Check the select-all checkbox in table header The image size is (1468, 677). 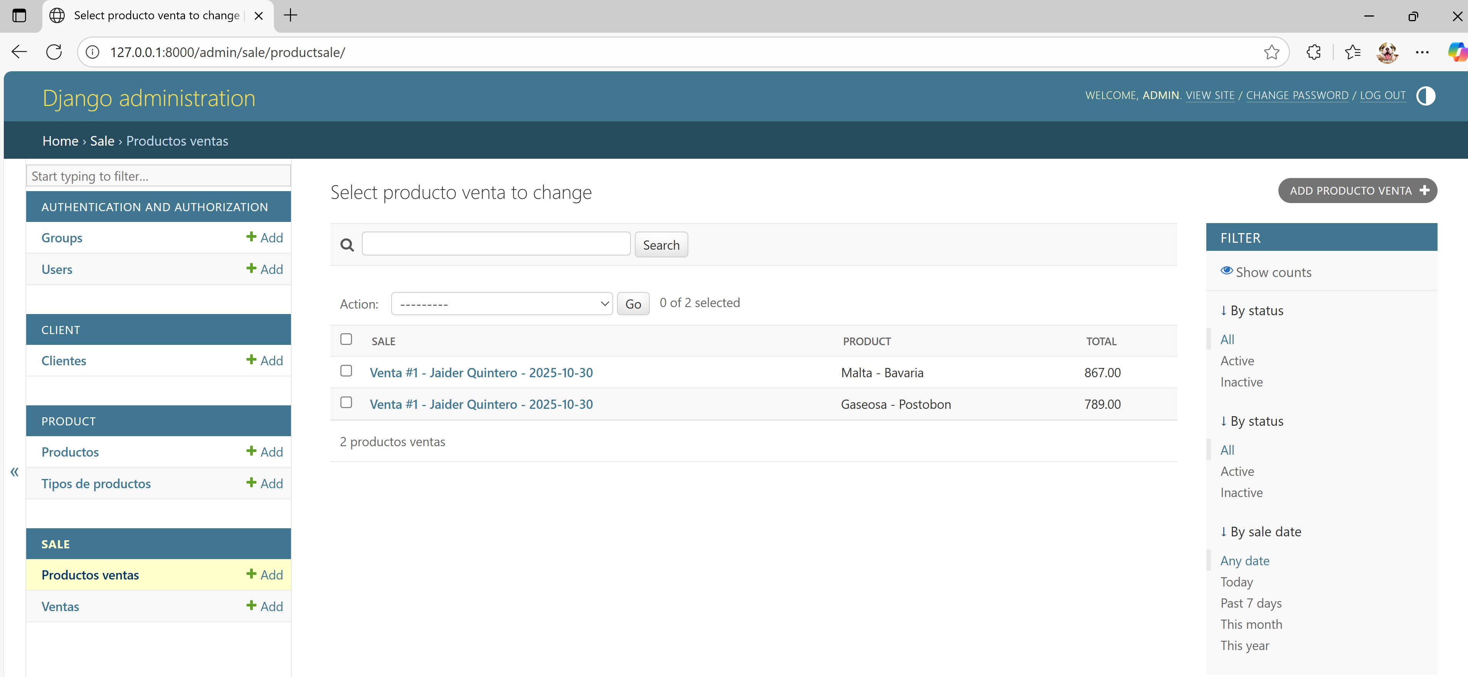346,339
